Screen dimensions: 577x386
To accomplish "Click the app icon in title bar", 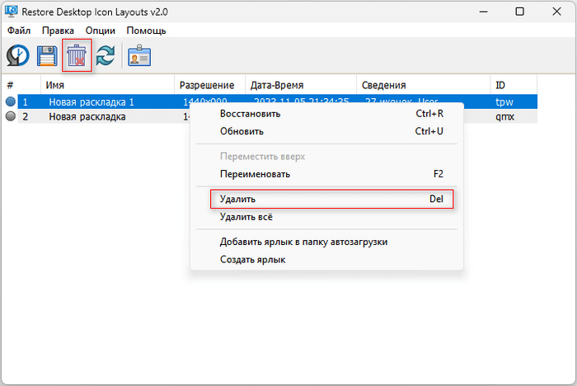I will [x=11, y=12].
